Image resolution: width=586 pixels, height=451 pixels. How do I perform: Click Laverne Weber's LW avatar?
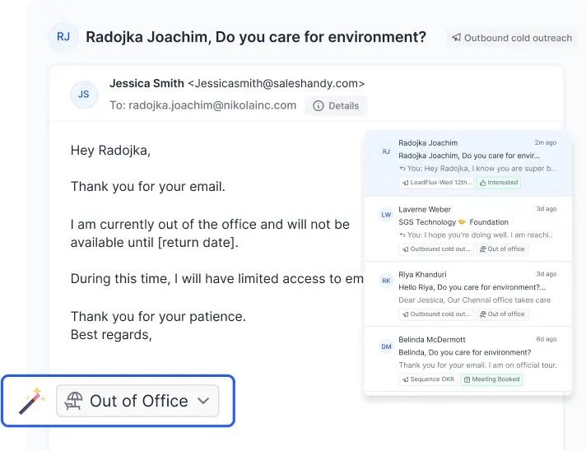pos(385,215)
